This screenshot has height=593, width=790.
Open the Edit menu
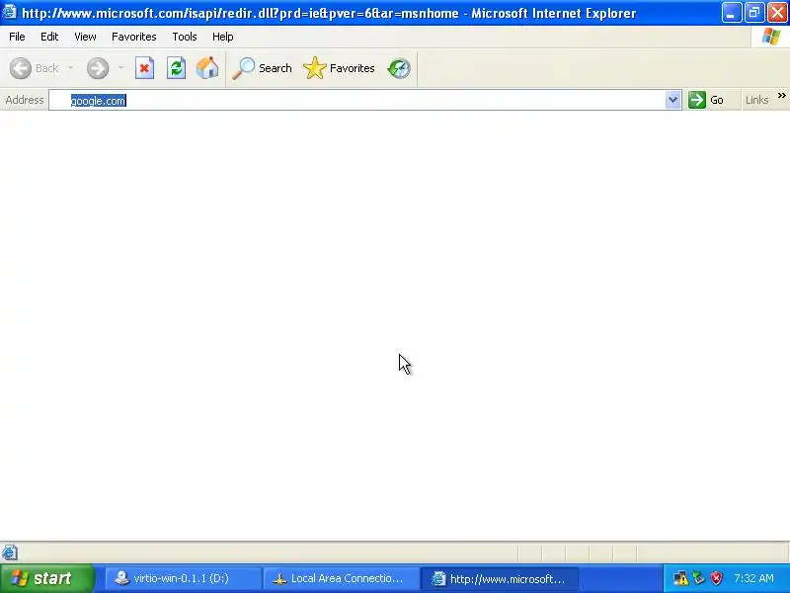pyautogui.click(x=49, y=37)
